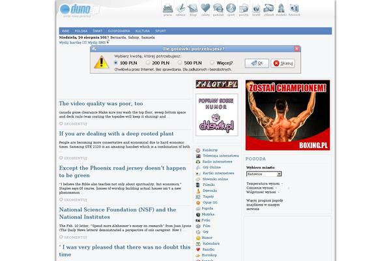
Task: Open the Film sidebar link
Action: pyautogui.click(x=207, y=226)
